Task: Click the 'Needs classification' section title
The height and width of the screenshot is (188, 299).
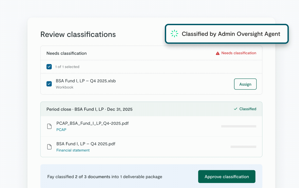Action: (67, 53)
